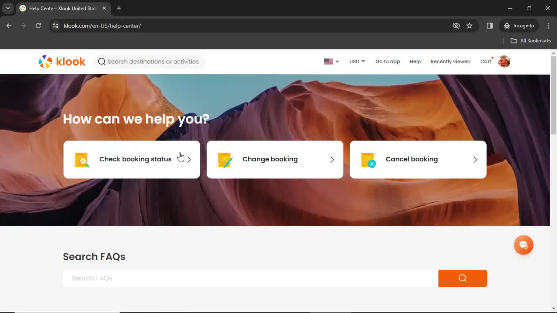Click the Go to app button
Screen dimensions: 557x313
(388, 61)
